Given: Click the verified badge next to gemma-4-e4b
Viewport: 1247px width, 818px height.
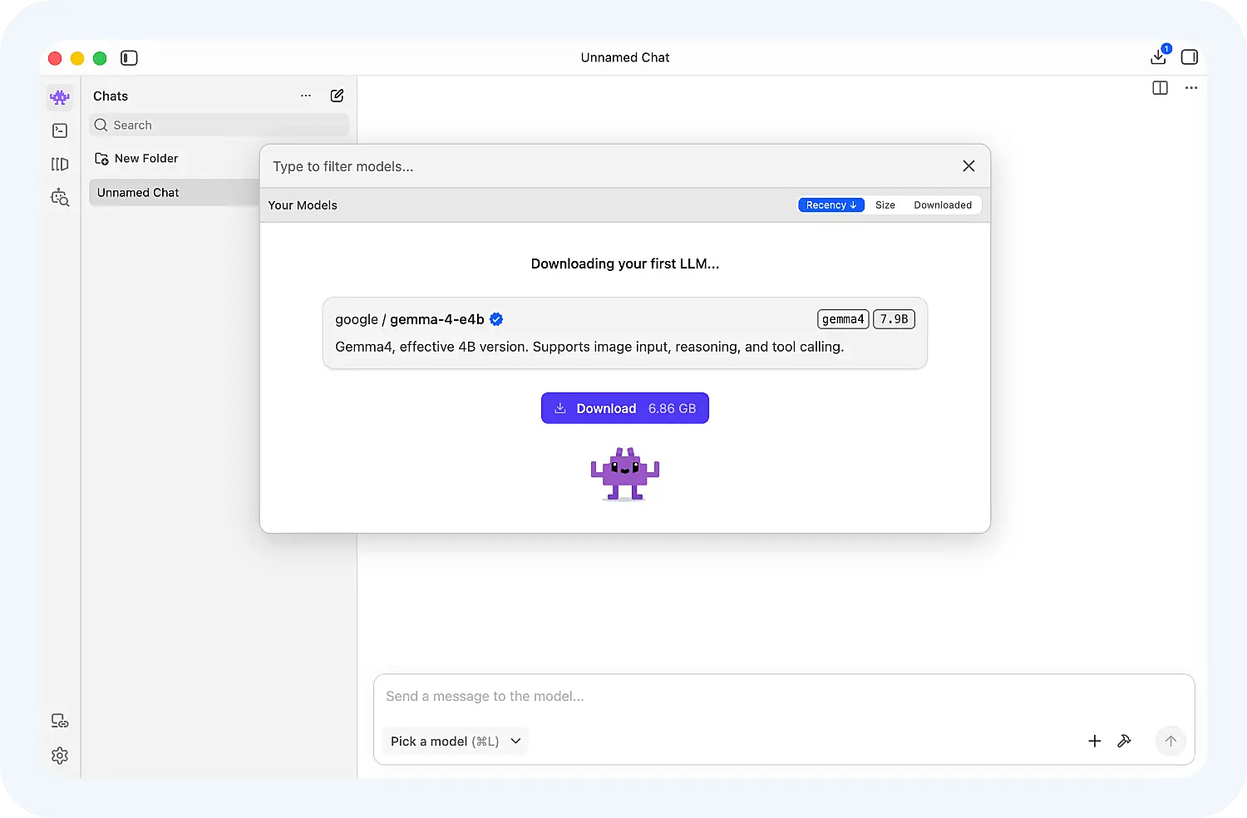Looking at the screenshot, I should tap(496, 319).
